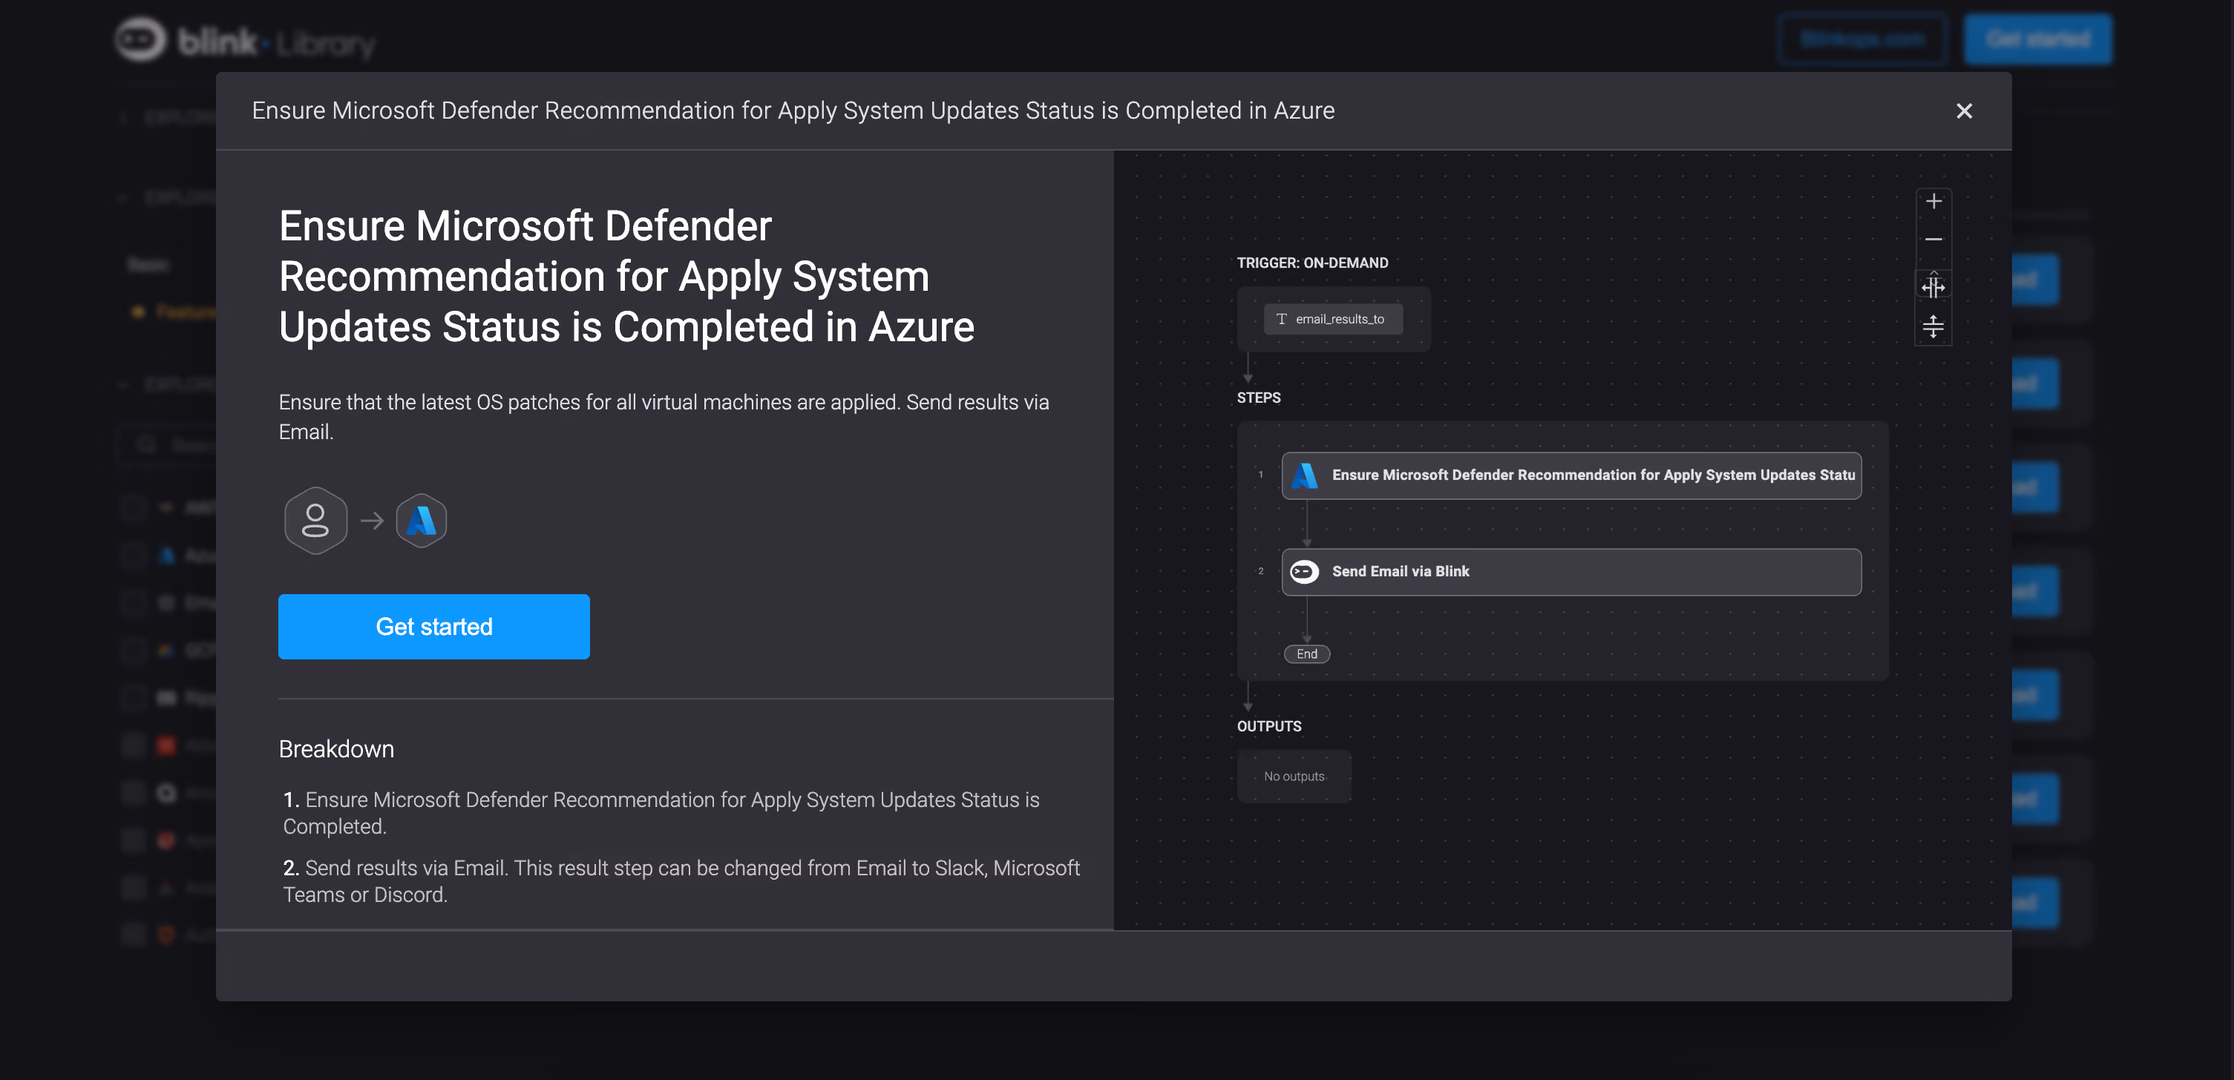Viewport: 2234px width, 1080px height.
Task: Close the automation details modal
Action: (1963, 111)
